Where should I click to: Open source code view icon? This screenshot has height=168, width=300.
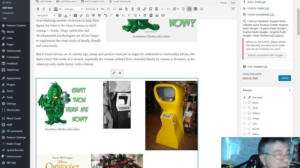pos(168,9)
